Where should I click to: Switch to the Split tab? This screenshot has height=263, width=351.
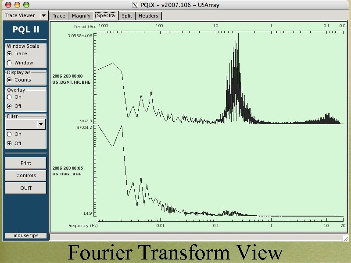click(x=127, y=15)
